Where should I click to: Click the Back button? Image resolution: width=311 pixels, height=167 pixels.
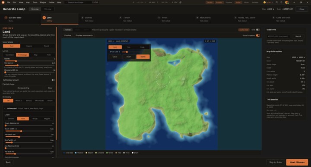click(x=8, y=162)
